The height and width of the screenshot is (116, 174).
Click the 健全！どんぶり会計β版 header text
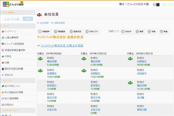point(134,4)
